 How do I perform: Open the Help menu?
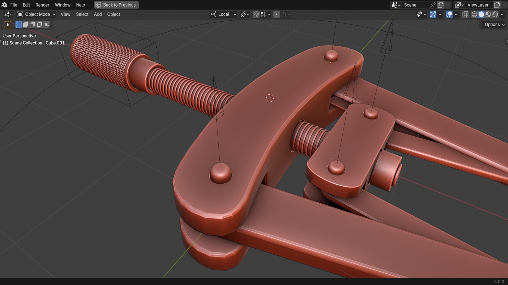pyautogui.click(x=80, y=5)
